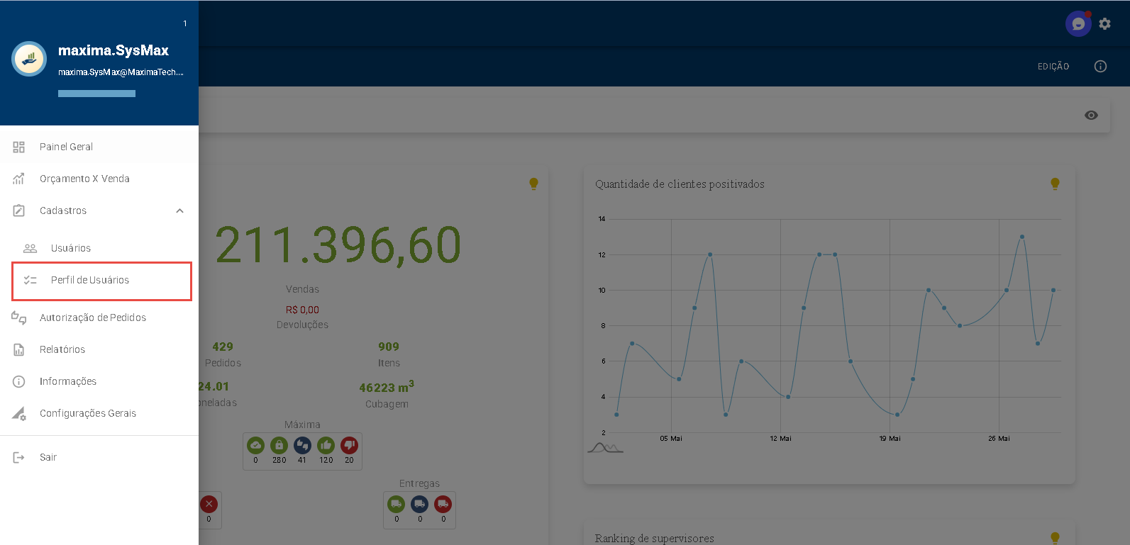Click the blue thumbs up-down icon showing 41
The height and width of the screenshot is (545, 1130).
click(302, 445)
